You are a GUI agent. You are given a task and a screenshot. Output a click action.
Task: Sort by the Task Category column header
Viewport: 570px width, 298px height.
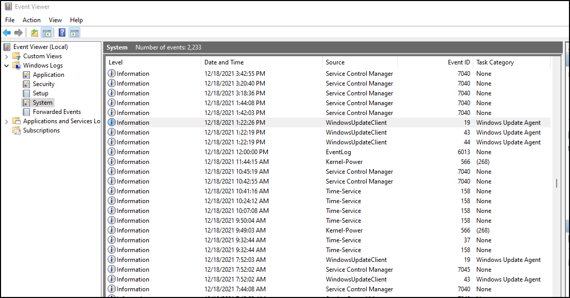pyautogui.click(x=511, y=62)
